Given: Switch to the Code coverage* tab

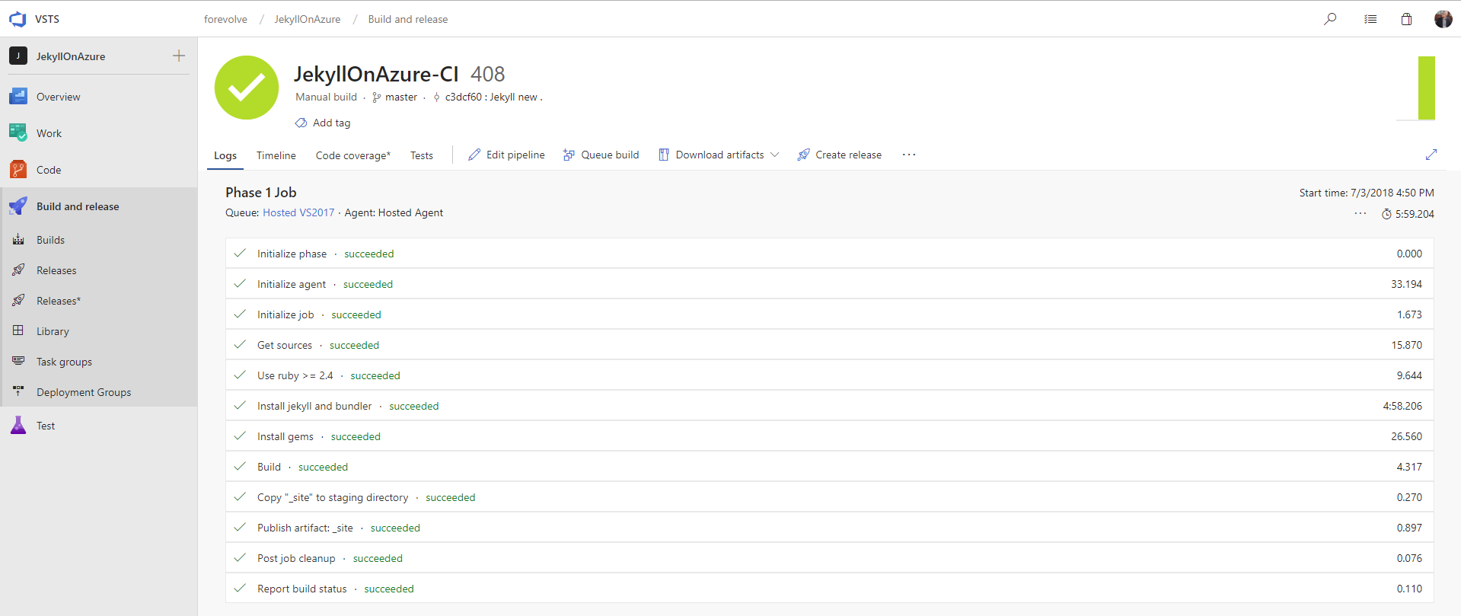Looking at the screenshot, I should [353, 155].
